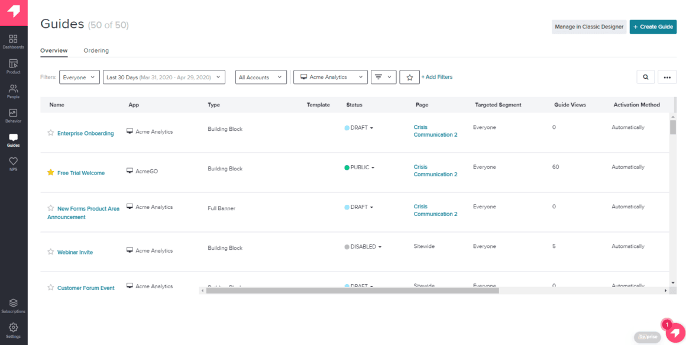Image resolution: width=686 pixels, height=345 pixels.
Task: Sort by the Guide Views column header
Action: click(x=569, y=105)
